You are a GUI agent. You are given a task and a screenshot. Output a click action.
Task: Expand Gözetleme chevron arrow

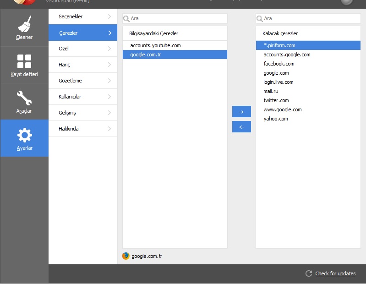109,81
